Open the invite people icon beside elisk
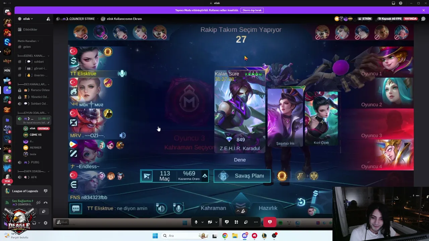 tap(48, 19)
